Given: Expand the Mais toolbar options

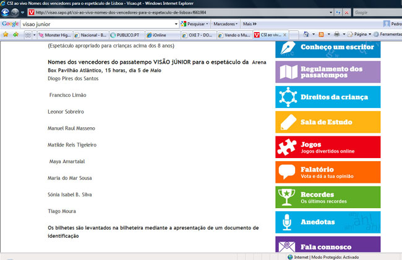Looking at the screenshot, I should click(250, 24).
